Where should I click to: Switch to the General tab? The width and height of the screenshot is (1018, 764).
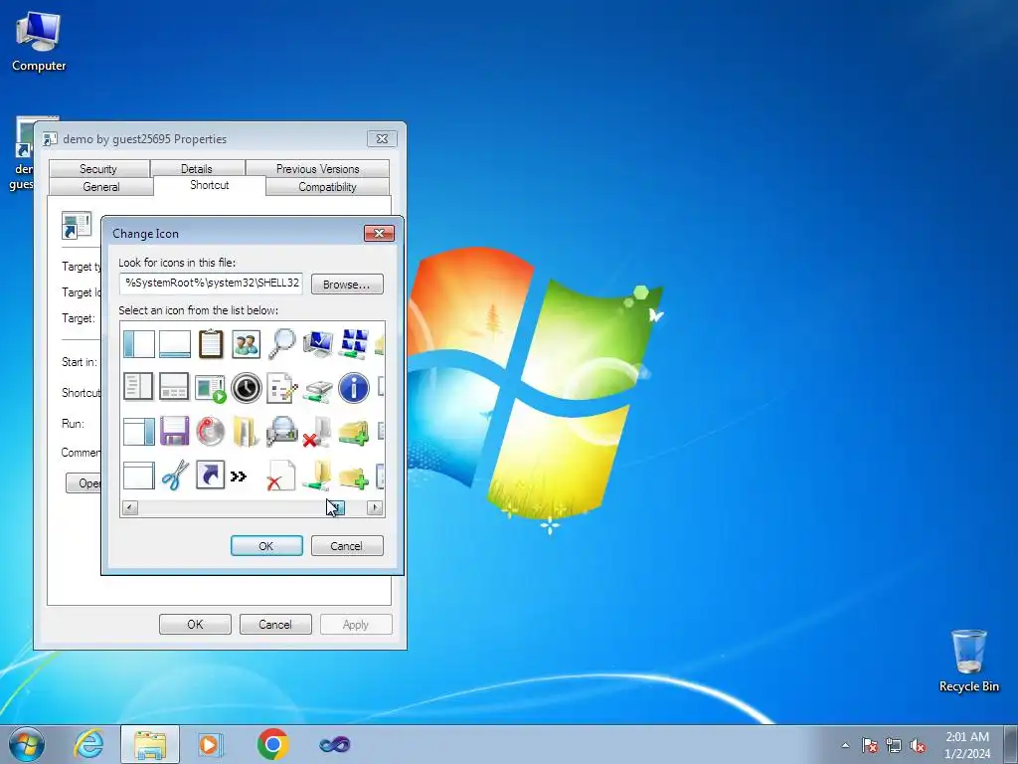[x=101, y=187]
